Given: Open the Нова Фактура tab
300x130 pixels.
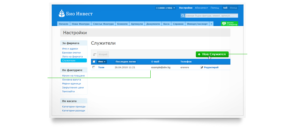Looking at the screenshot, I should pos(80,24).
